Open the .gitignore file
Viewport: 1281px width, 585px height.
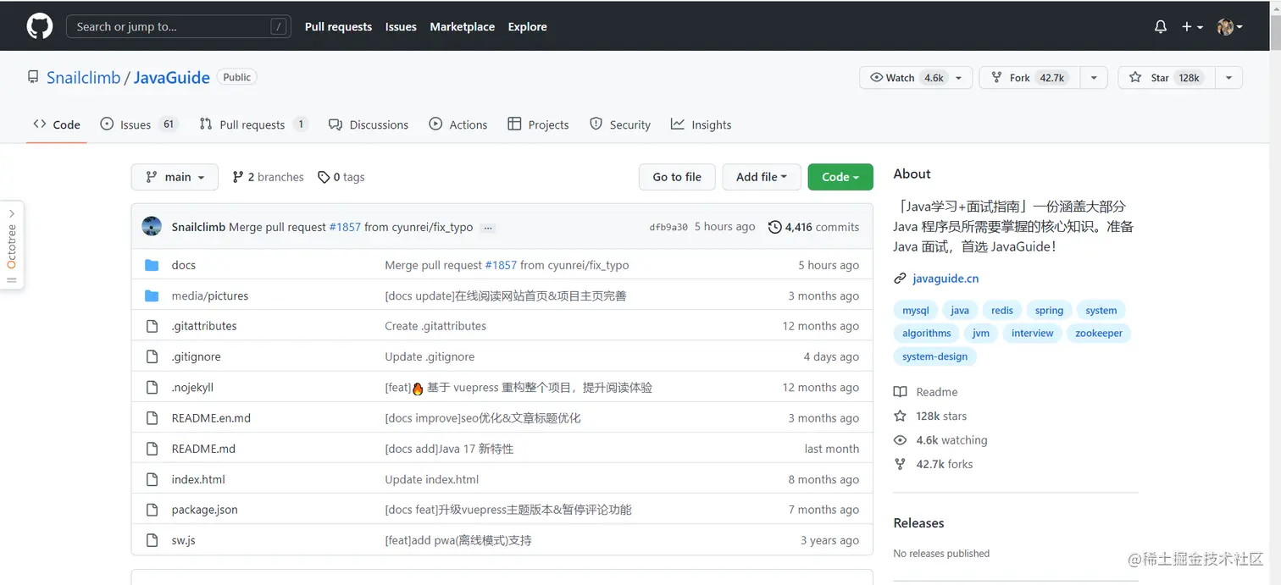(x=196, y=356)
